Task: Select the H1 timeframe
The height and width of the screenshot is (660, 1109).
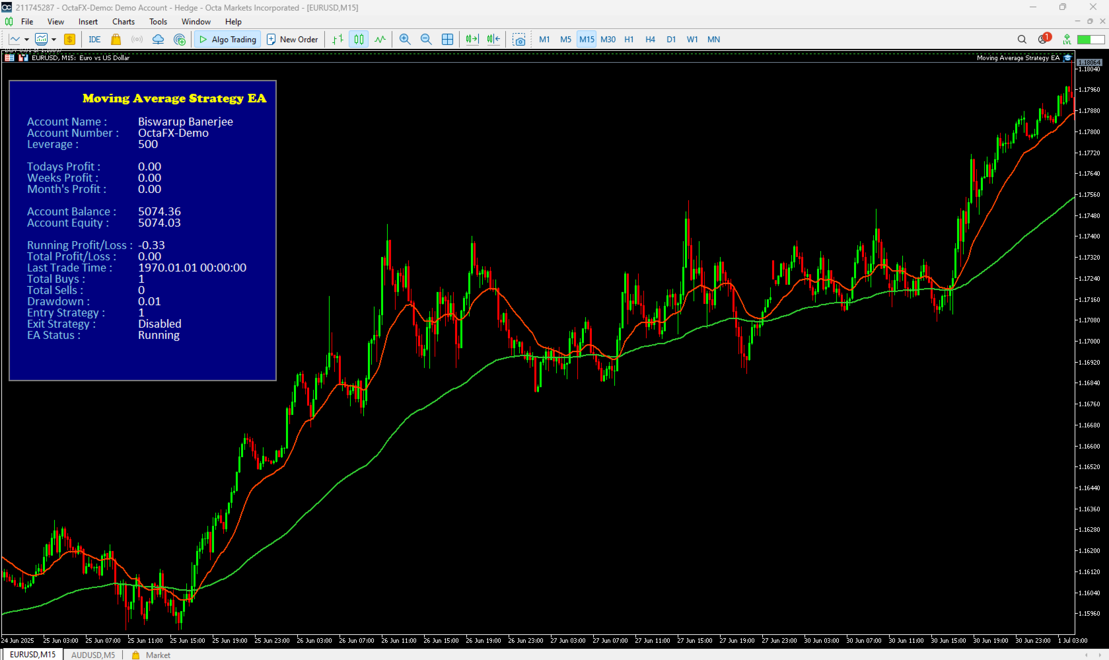Action: pyautogui.click(x=629, y=40)
